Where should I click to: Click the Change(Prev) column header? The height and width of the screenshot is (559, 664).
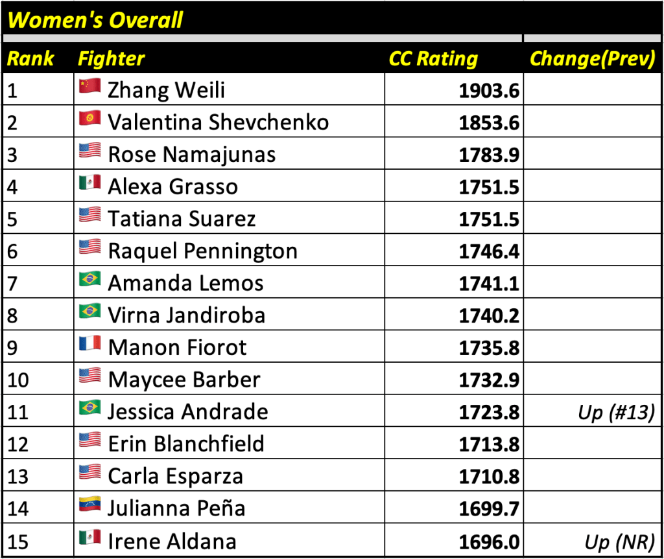tap(592, 59)
